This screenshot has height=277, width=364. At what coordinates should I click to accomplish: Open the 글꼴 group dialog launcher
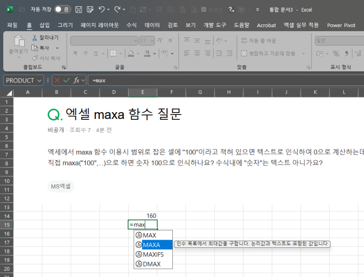click(176, 67)
